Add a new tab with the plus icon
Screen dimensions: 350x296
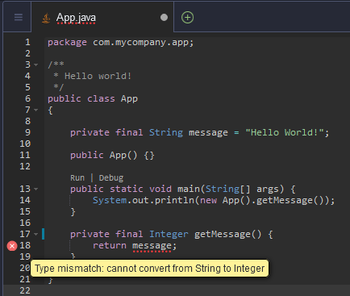(187, 18)
